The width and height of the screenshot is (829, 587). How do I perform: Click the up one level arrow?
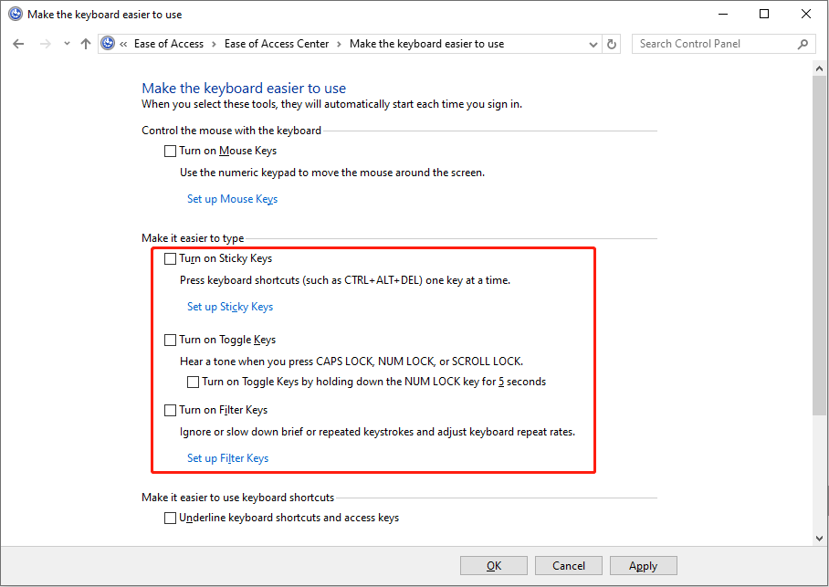85,43
